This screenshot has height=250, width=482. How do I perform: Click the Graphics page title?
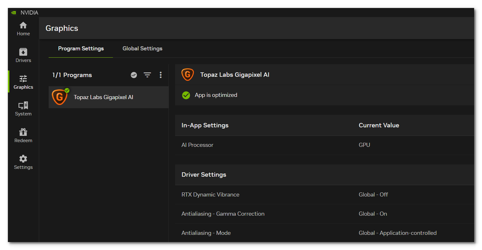[x=62, y=28]
